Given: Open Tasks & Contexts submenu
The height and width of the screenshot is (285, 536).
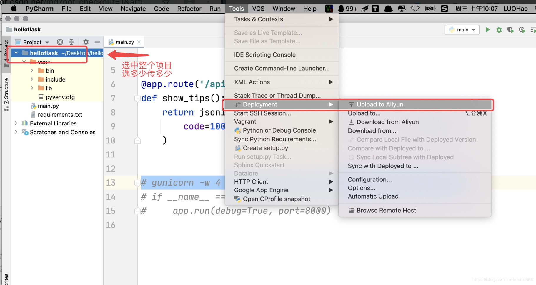Looking at the screenshot, I should tap(282, 19).
